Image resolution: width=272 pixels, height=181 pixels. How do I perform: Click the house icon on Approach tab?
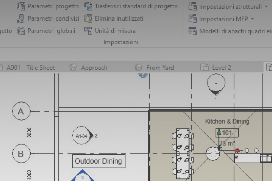(x=73, y=67)
